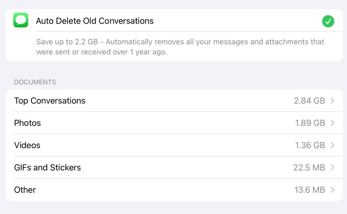
Task: Expand Top Conversations using its chevron
Action: point(332,101)
